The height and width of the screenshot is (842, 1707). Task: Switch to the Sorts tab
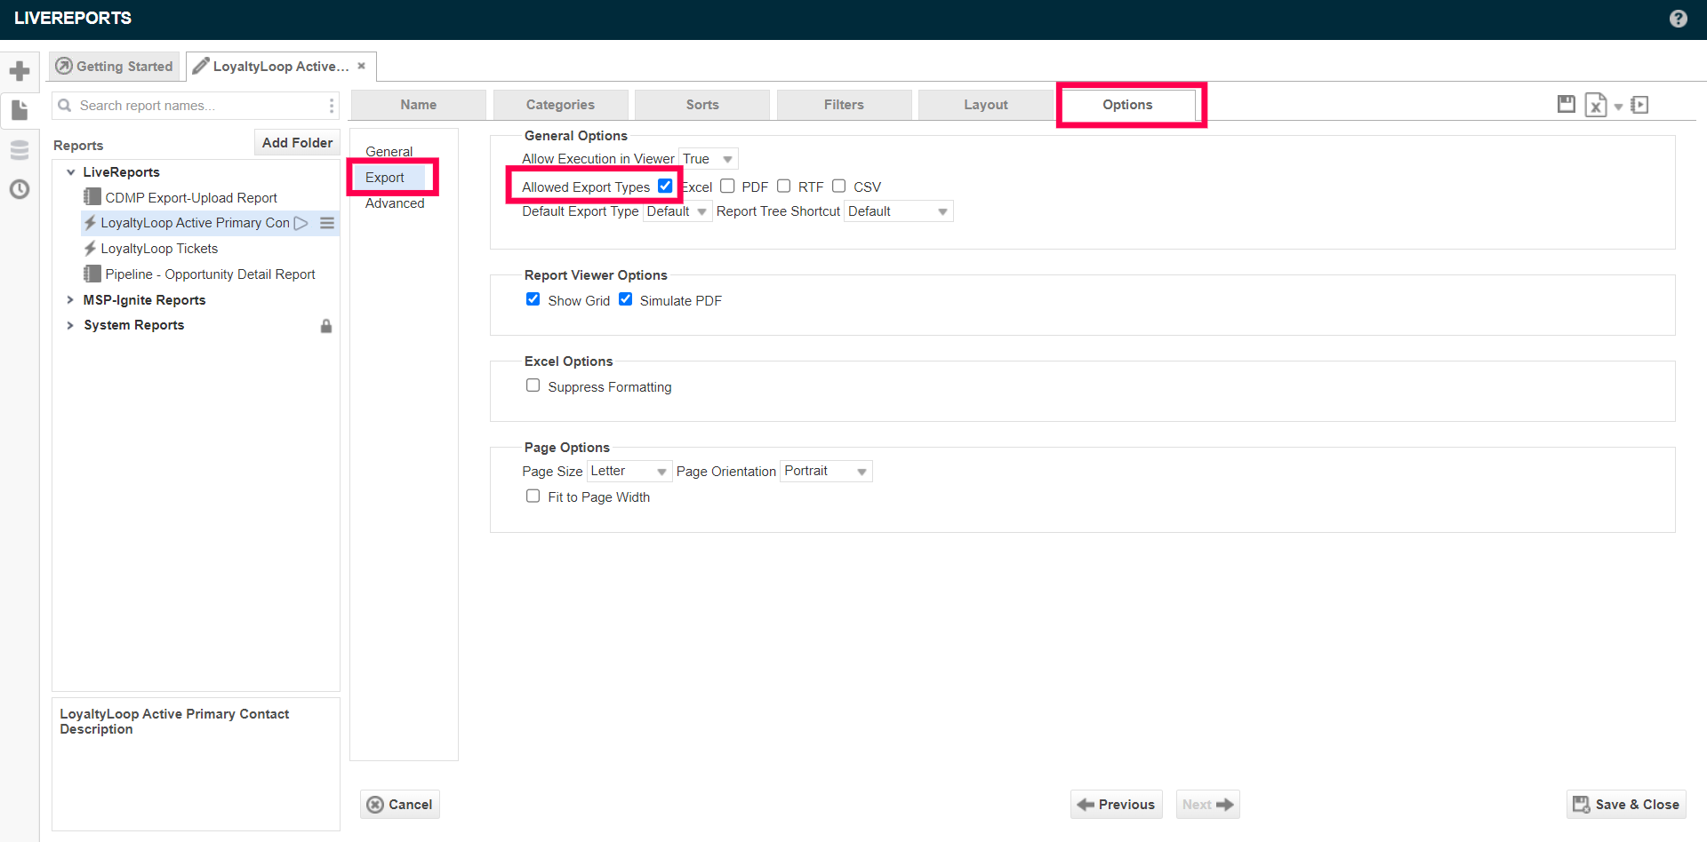click(x=702, y=105)
